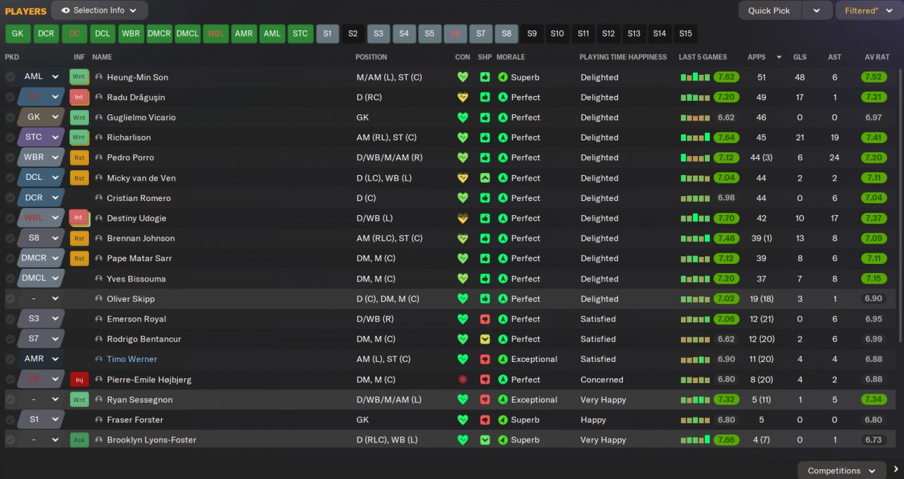Select the S15 substitute slot
The height and width of the screenshot is (479, 904).
(x=685, y=34)
